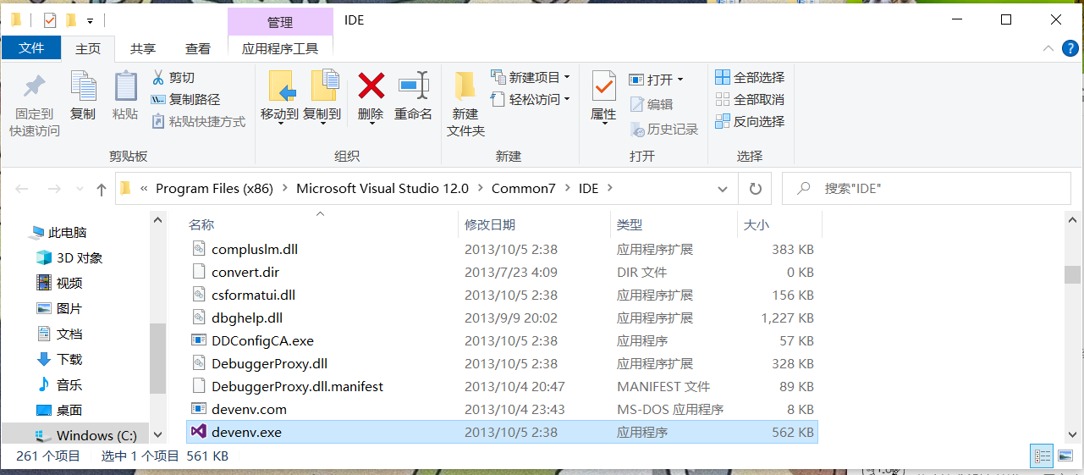Open the quick access toolbar customize dropdown

pos(90,20)
